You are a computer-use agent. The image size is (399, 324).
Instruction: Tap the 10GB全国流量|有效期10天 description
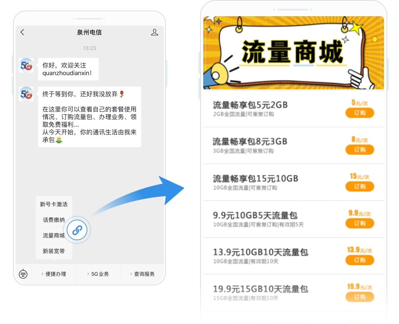[x=246, y=261]
